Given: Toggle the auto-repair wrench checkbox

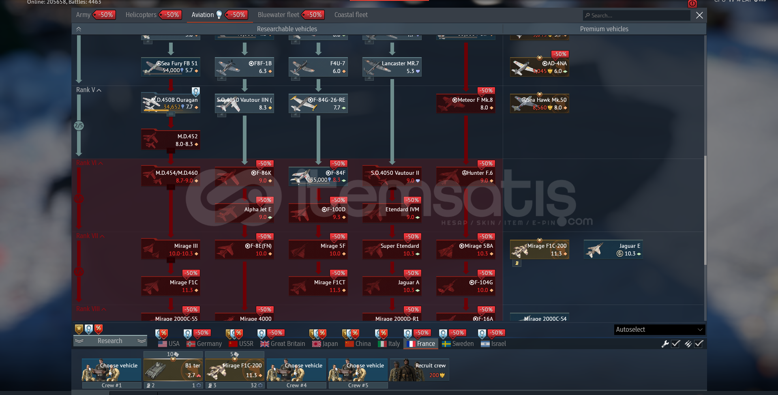Looking at the screenshot, I should click(x=675, y=344).
